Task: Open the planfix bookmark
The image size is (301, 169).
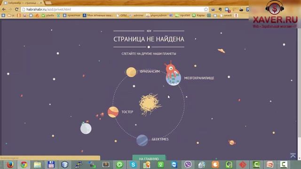Action: pyautogui.click(x=48, y=15)
